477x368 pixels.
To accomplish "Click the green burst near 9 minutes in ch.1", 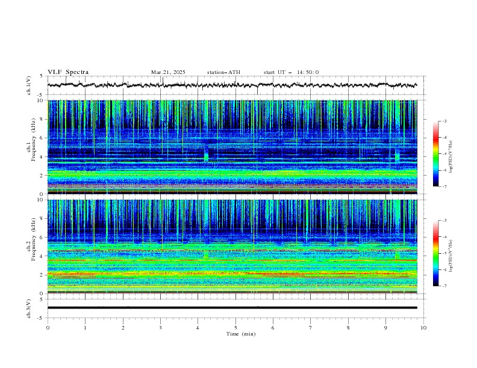I will (x=397, y=155).
